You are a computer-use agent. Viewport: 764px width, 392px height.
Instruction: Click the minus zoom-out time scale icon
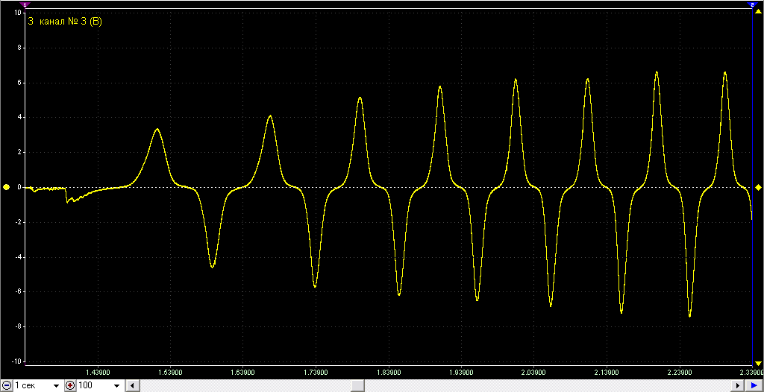pos(6,386)
